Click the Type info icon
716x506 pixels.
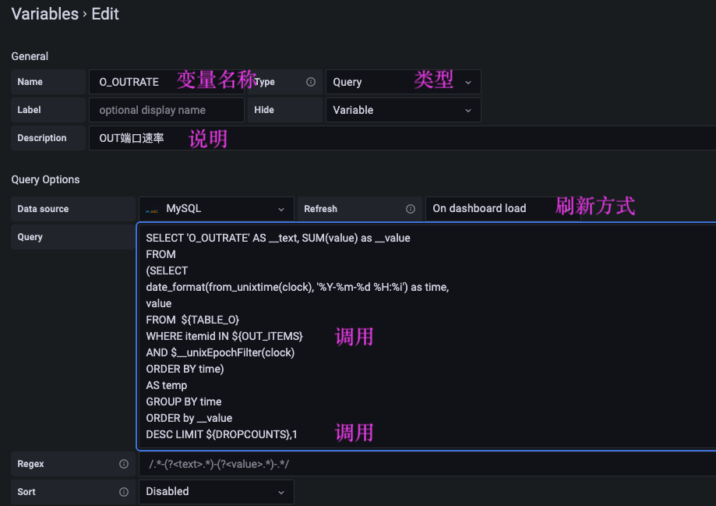(x=311, y=82)
